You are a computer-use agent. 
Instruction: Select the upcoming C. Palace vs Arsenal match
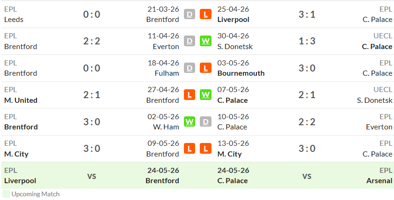[x=305, y=175]
